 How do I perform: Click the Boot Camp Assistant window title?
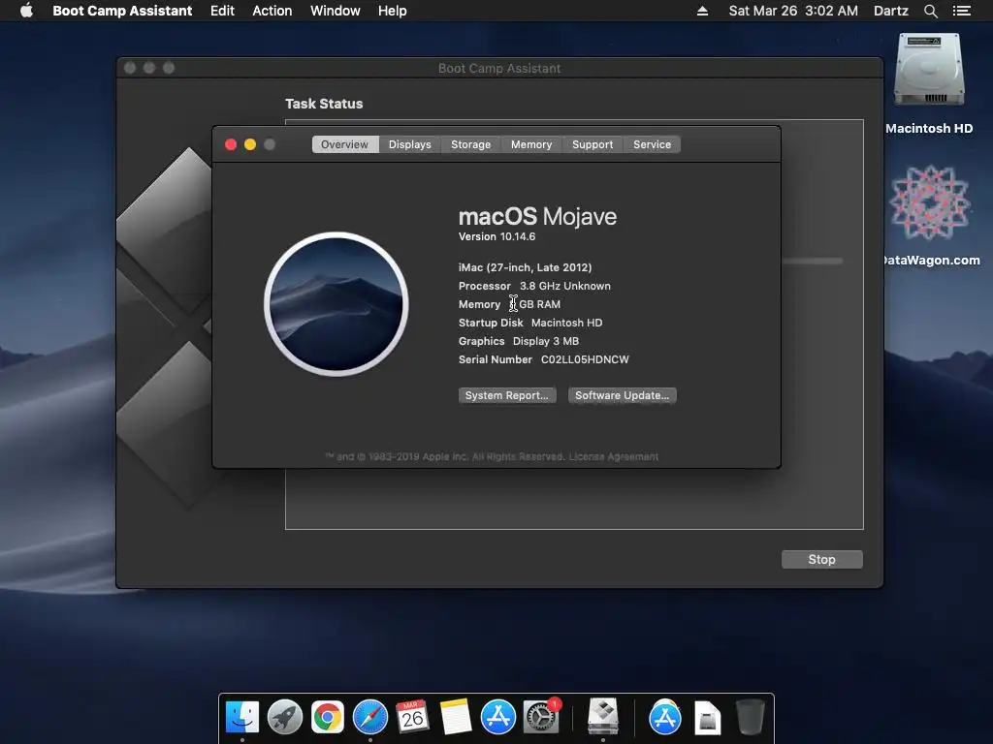[x=499, y=69]
